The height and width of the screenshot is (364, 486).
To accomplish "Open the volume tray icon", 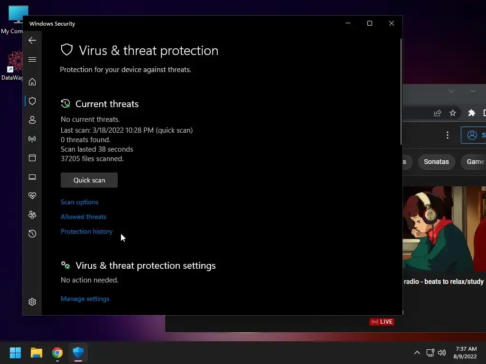I will 442,353.
